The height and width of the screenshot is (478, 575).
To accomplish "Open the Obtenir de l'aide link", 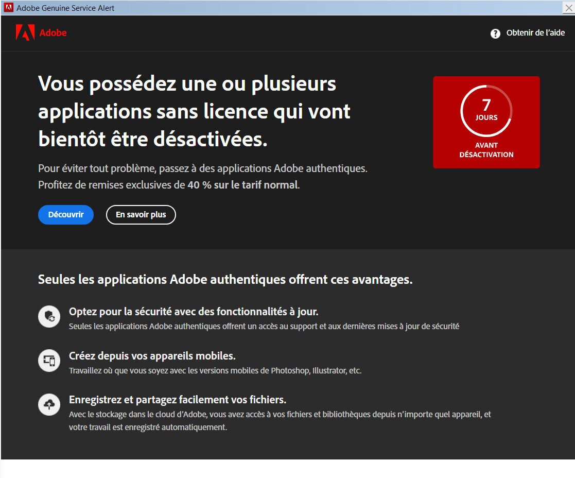I will click(x=535, y=32).
